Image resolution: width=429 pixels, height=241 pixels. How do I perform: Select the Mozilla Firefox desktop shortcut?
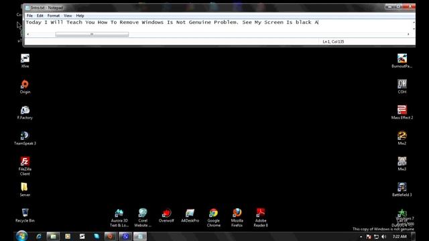(237, 218)
